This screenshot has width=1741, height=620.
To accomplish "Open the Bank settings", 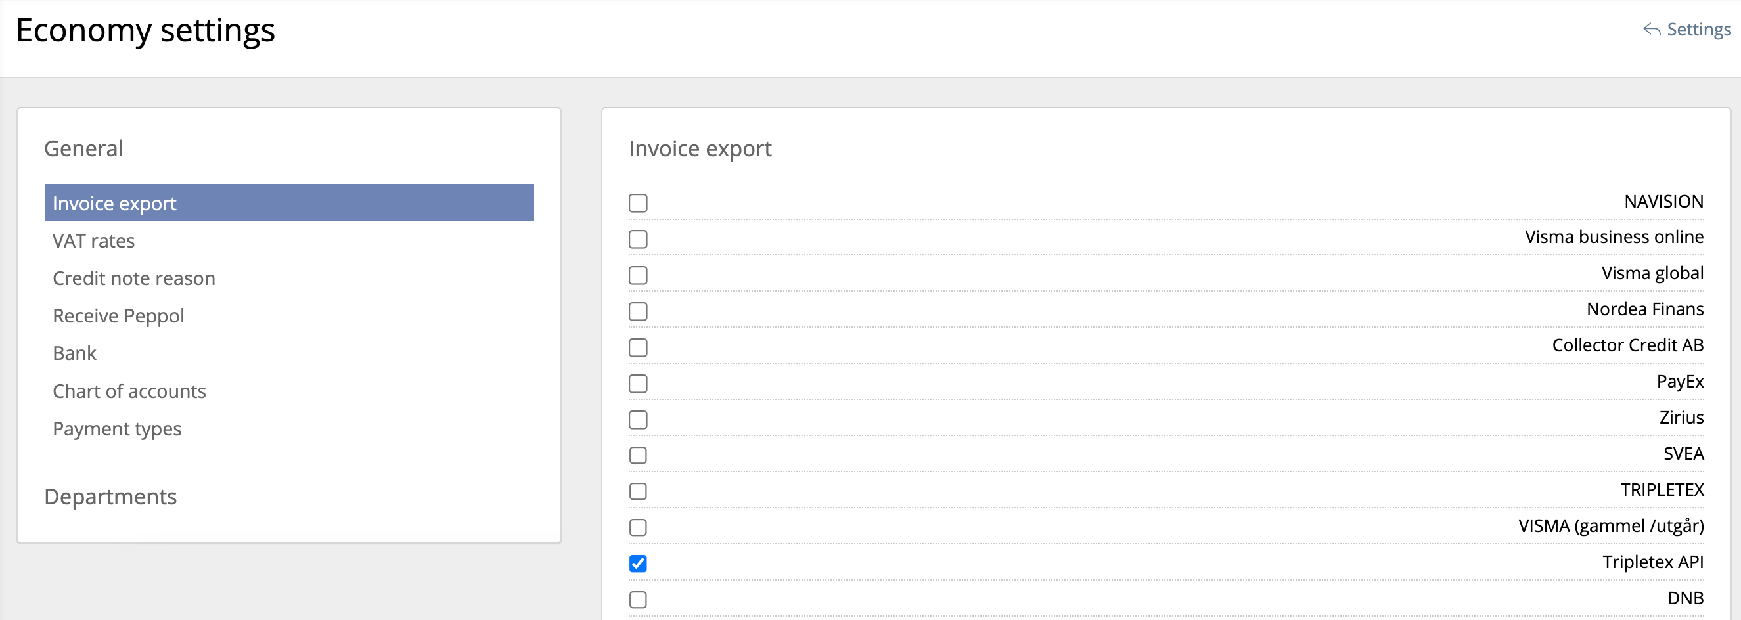I will (74, 353).
